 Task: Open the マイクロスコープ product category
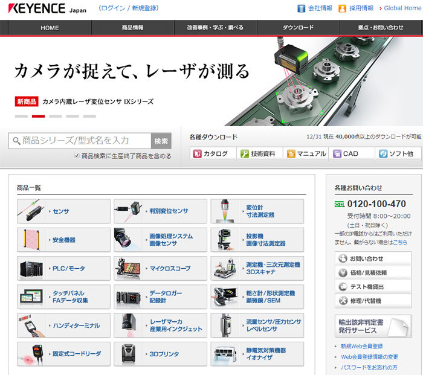point(160,268)
